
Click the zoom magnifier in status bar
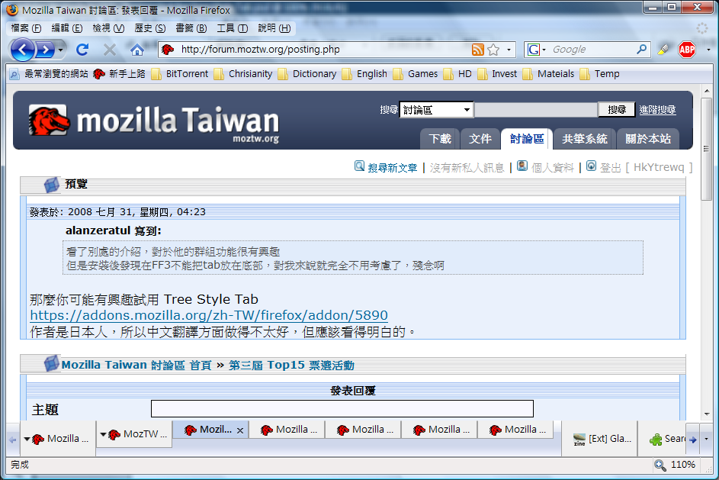click(660, 465)
